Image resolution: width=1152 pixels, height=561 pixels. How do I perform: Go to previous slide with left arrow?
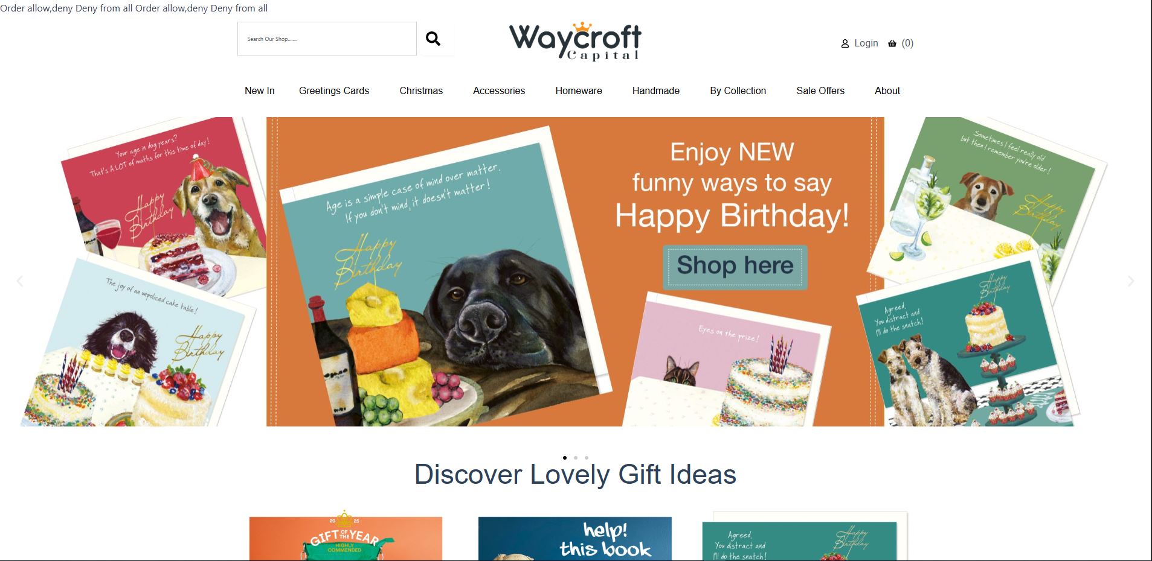point(20,281)
